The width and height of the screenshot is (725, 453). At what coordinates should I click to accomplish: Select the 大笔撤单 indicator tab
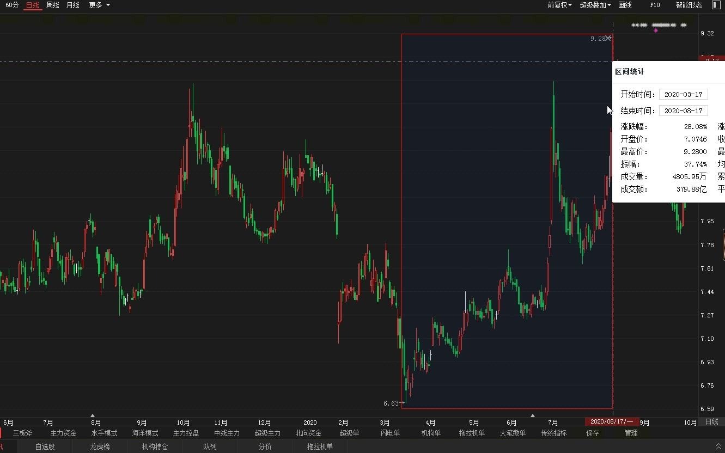pyautogui.click(x=513, y=433)
